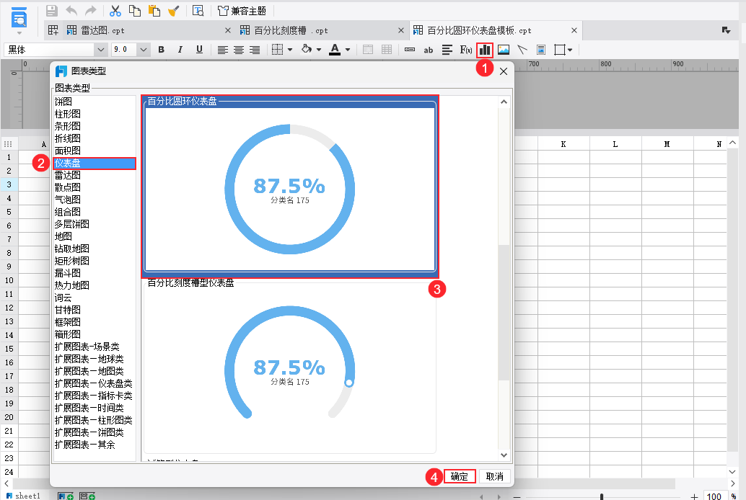Viewport: 746px width, 500px height.
Task: Click the Save icon in top toolbar
Action: [51, 11]
